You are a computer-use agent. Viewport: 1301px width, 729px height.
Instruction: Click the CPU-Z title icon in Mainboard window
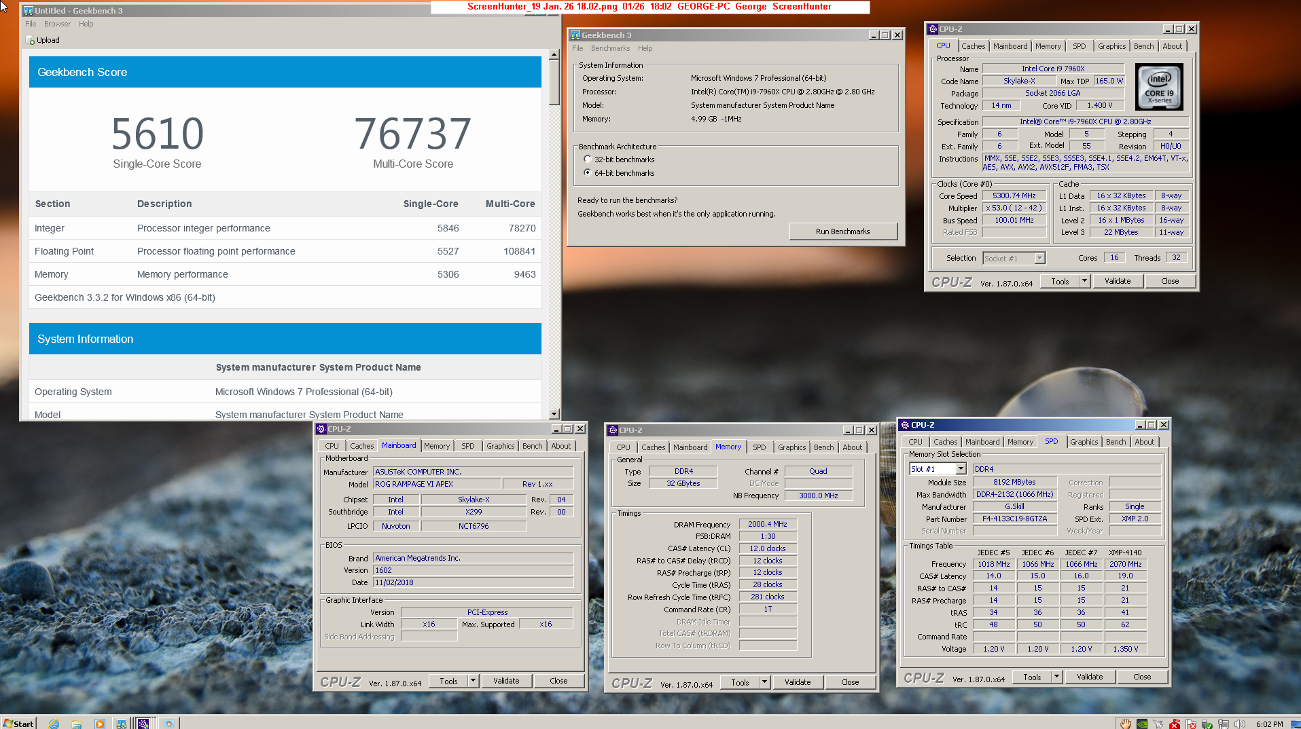click(321, 429)
